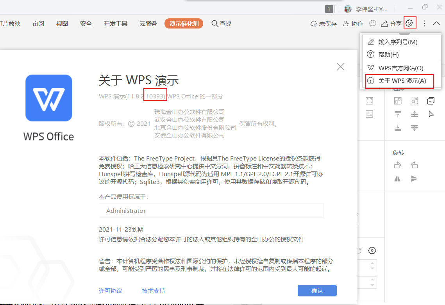This screenshot has height=305, width=445.
Task: Click the send to back icon
Action: [x=398, y=128]
